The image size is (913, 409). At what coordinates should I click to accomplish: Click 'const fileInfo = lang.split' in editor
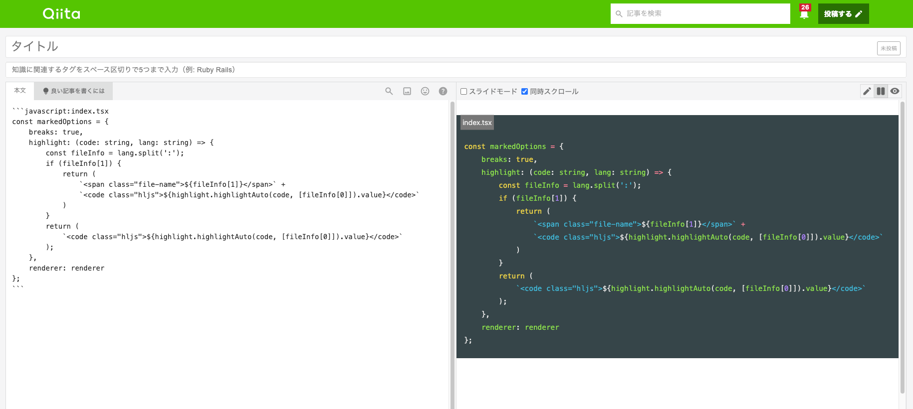pyautogui.click(x=115, y=153)
